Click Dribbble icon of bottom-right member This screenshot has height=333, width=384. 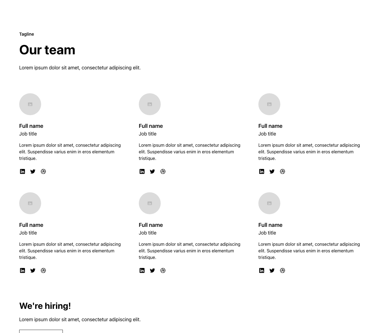coord(283,270)
